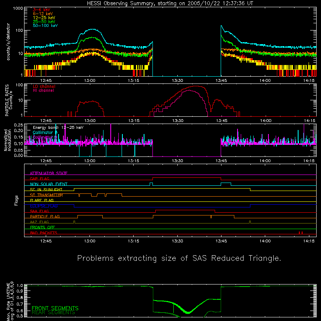This screenshot has height=321, width=321.
Task: Click the 'Energy band: 12-25 keV' label
Action: click(x=58, y=128)
